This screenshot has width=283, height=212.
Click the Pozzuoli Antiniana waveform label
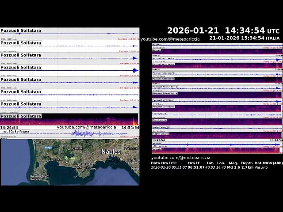pos(163,100)
